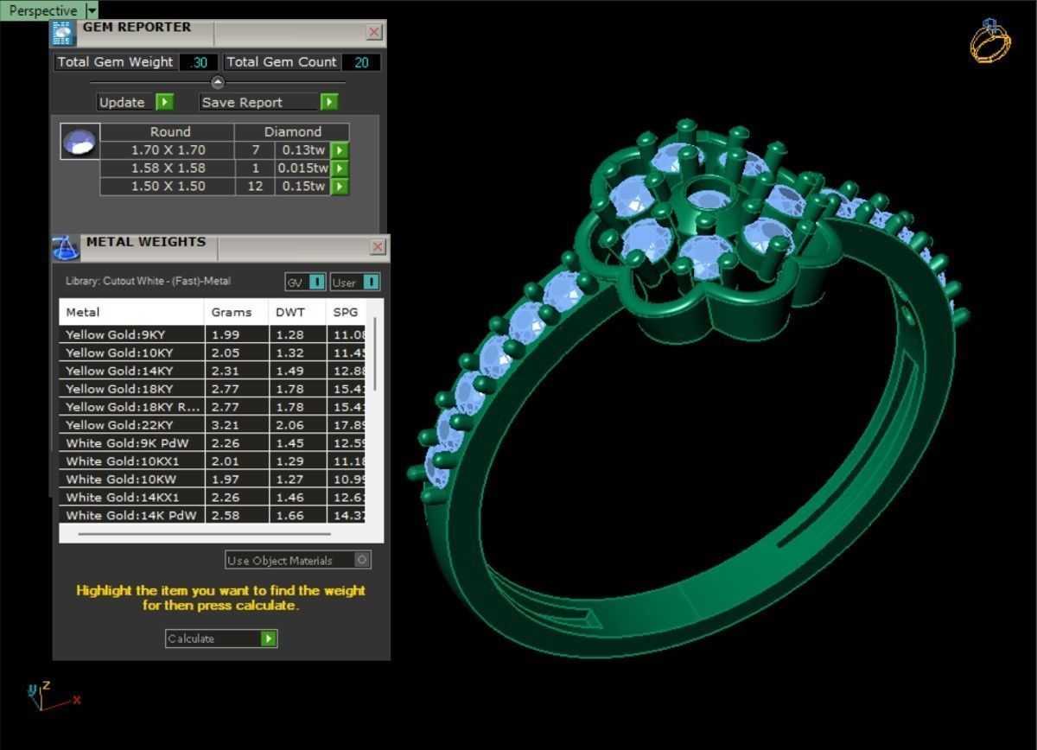Select the Yellow Gold:18KY row
The image size is (1037, 750).
point(213,389)
